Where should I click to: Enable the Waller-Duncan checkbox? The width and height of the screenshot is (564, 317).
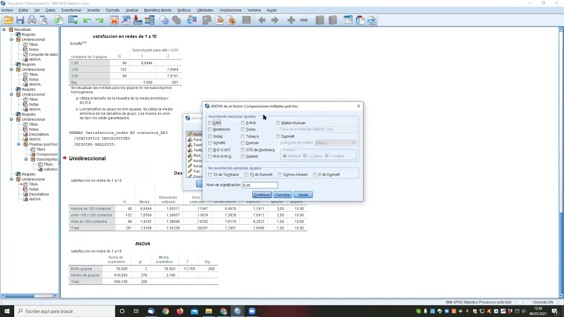point(278,123)
